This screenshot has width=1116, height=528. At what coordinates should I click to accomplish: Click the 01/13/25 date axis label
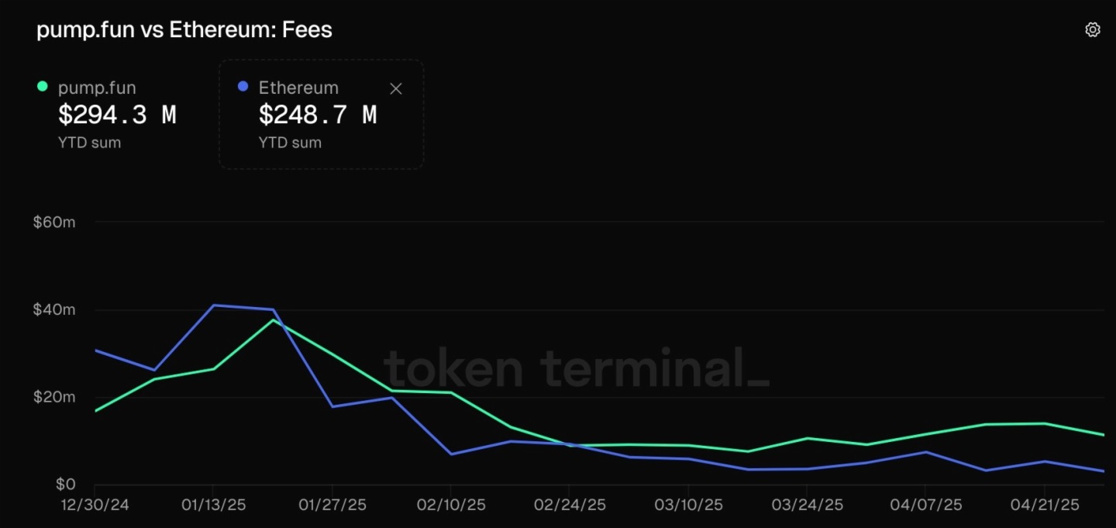(x=213, y=506)
